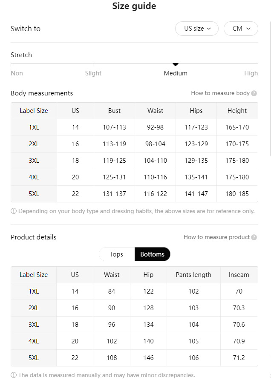Click the Slight label on the Stretch scale
271x389 pixels.
(x=93, y=73)
